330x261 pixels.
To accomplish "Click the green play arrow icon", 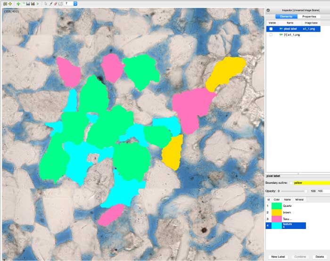I will [38, 4].
